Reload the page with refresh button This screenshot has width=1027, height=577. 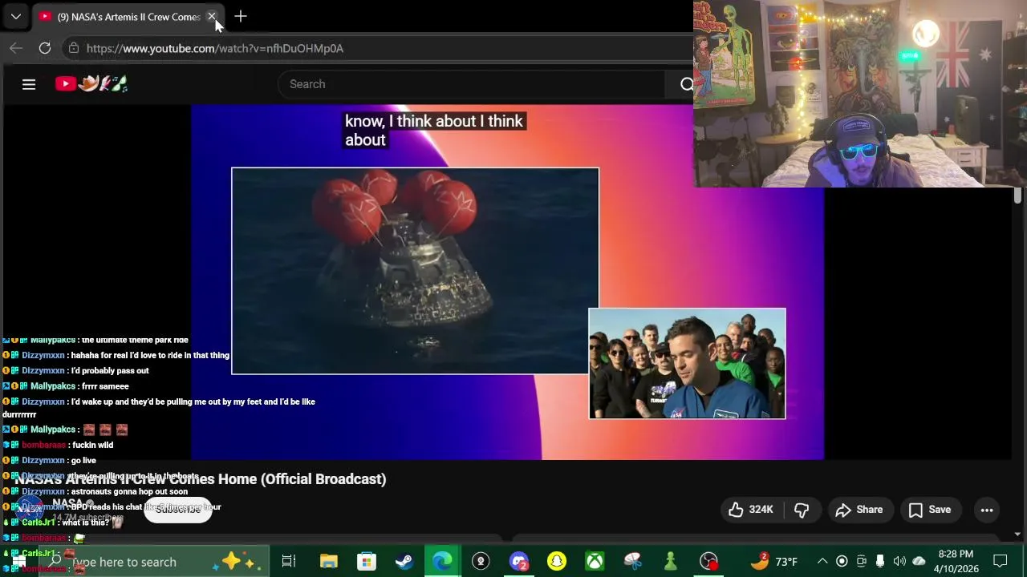click(x=45, y=48)
